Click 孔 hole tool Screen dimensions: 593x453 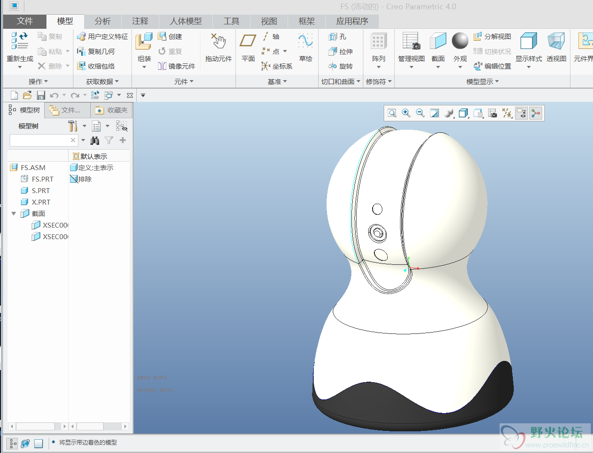(338, 37)
